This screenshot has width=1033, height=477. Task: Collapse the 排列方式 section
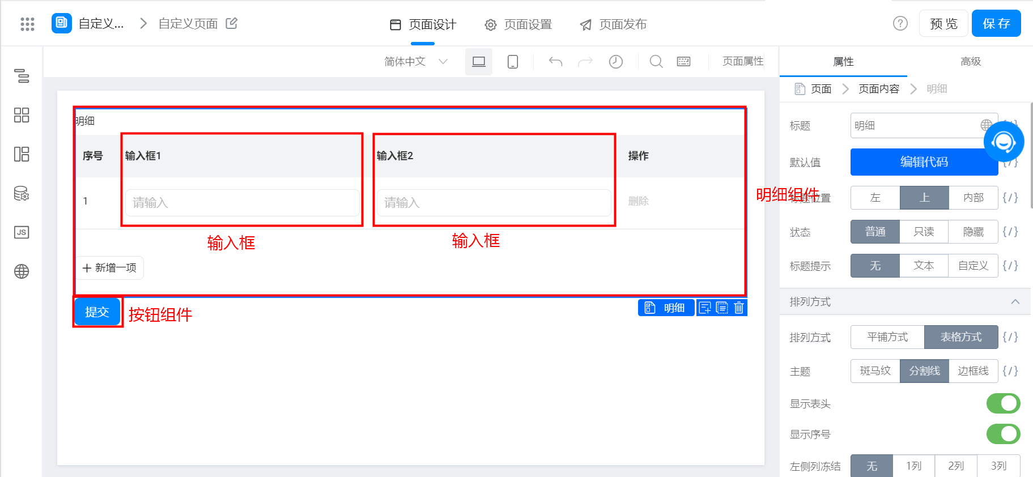pyautogui.click(x=1015, y=301)
